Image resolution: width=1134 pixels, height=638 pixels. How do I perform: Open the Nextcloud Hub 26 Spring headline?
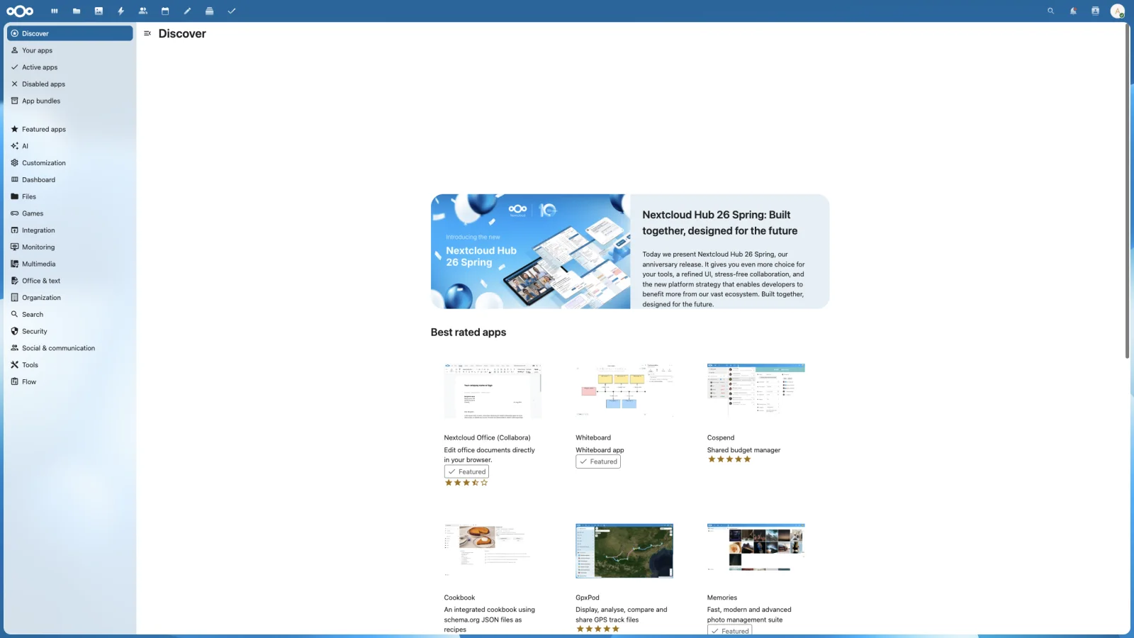[720, 223]
